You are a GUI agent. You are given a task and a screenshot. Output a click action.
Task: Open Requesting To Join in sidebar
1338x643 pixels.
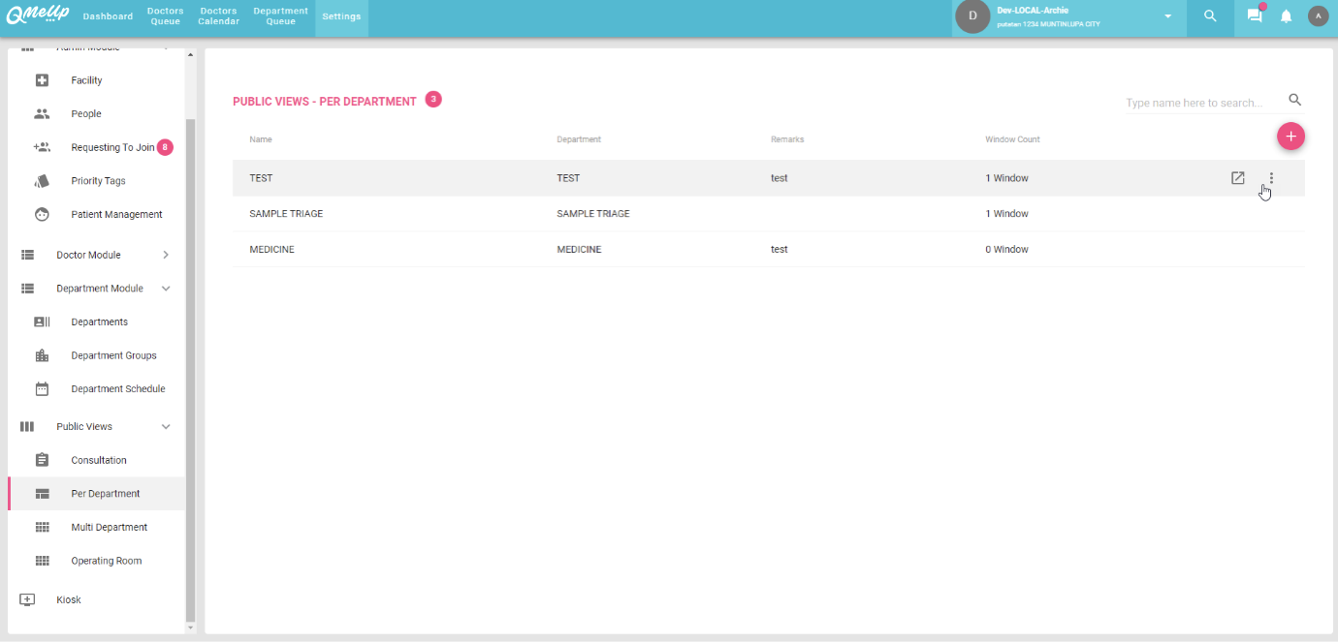[x=111, y=147]
